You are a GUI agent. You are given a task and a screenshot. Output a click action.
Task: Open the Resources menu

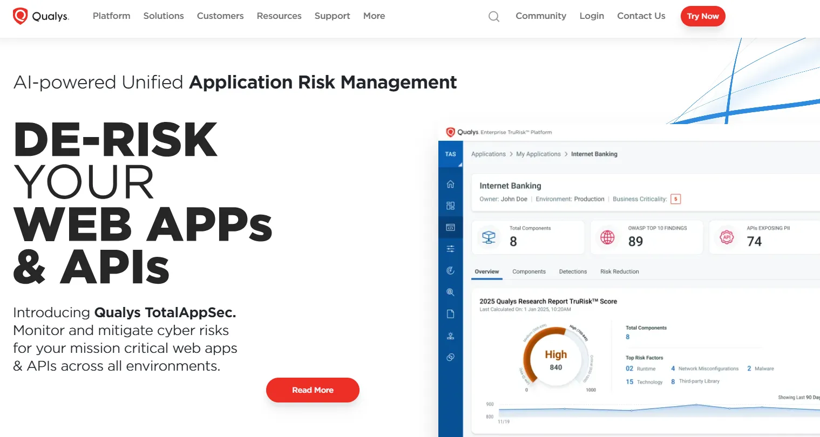[x=279, y=16]
